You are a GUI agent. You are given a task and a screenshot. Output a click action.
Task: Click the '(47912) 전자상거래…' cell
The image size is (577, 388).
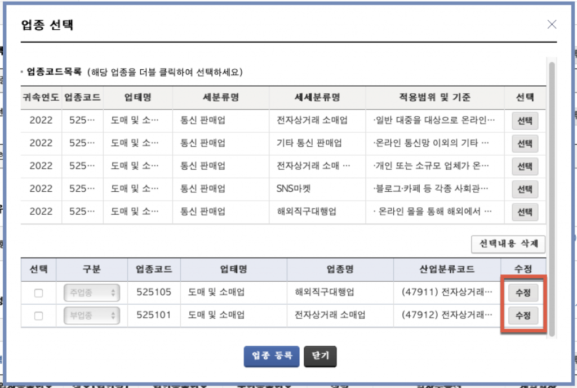[x=447, y=315]
